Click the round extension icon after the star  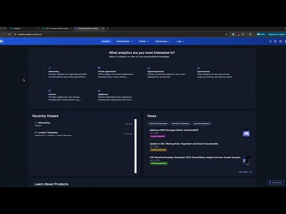(x=233, y=34)
